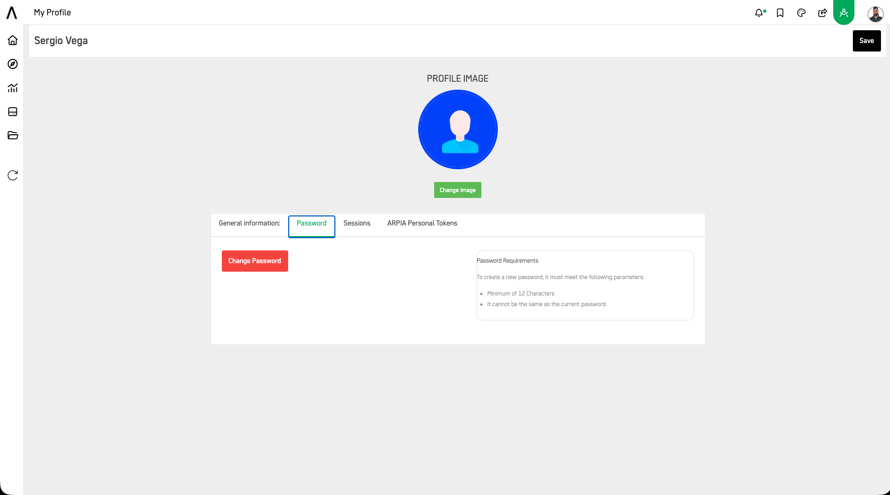Viewport: 890px width, 495px height.
Task: Click the Sergio Vega name heading
Action: tap(61, 41)
